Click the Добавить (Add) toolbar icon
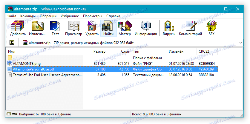 18,28
